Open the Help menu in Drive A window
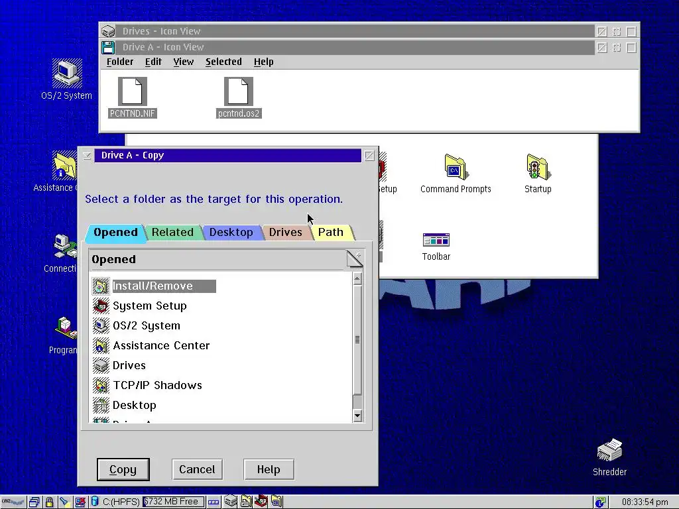The image size is (679, 509). [x=263, y=62]
